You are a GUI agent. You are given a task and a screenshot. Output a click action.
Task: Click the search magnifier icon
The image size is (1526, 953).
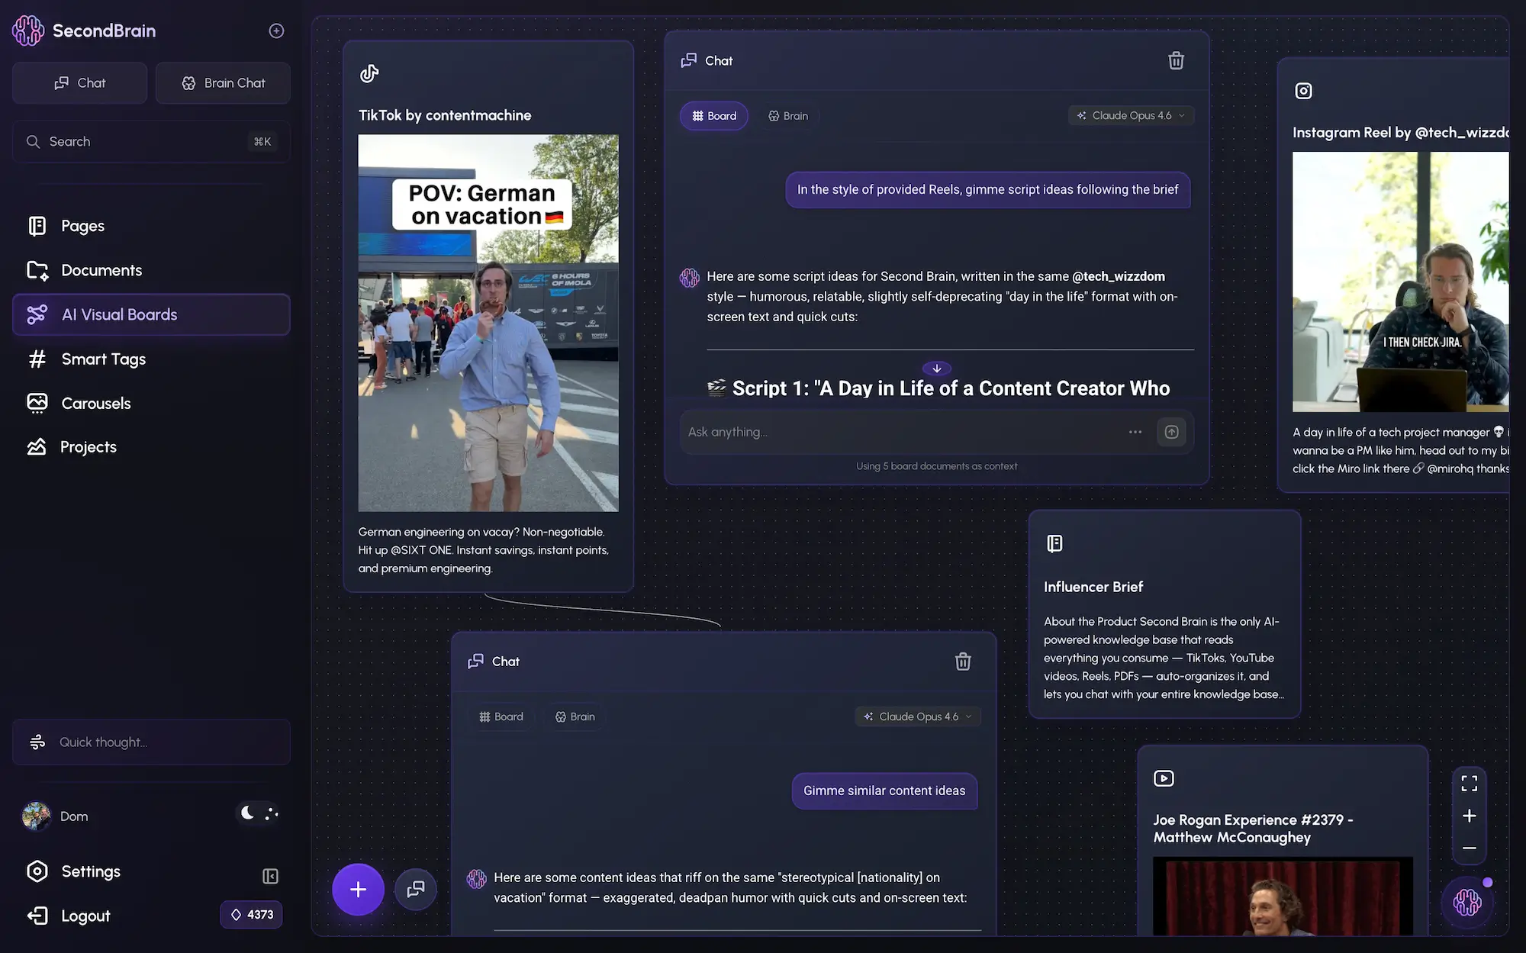pyautogui.click(x=33, y=141)
